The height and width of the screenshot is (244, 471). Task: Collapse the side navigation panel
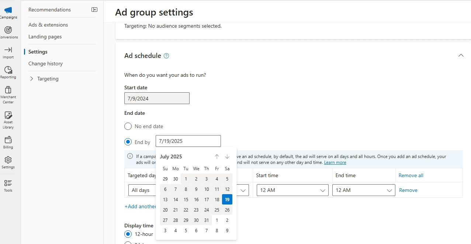[94, 10]
